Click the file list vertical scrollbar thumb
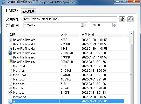This screenshot has height=104, width=141. click(131, 74)
